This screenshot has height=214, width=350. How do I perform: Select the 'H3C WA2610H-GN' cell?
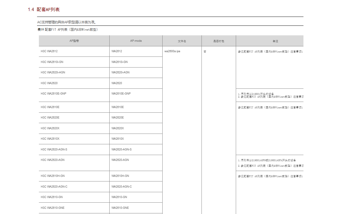(x=74, y=176)
